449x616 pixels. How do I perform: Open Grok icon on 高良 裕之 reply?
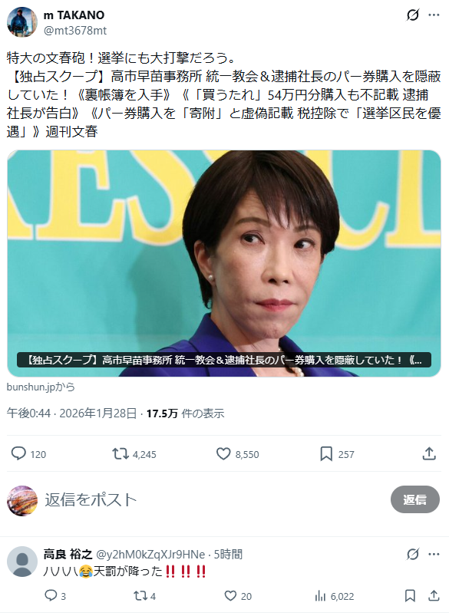pos(412,555)
